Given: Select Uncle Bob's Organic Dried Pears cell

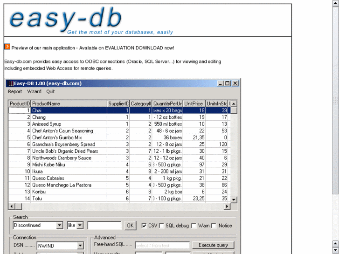Looking at the screenshot, I should click(x=69, y=151).
